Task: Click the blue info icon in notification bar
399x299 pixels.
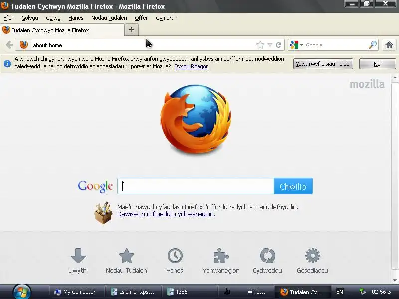Action: (7, 63)
